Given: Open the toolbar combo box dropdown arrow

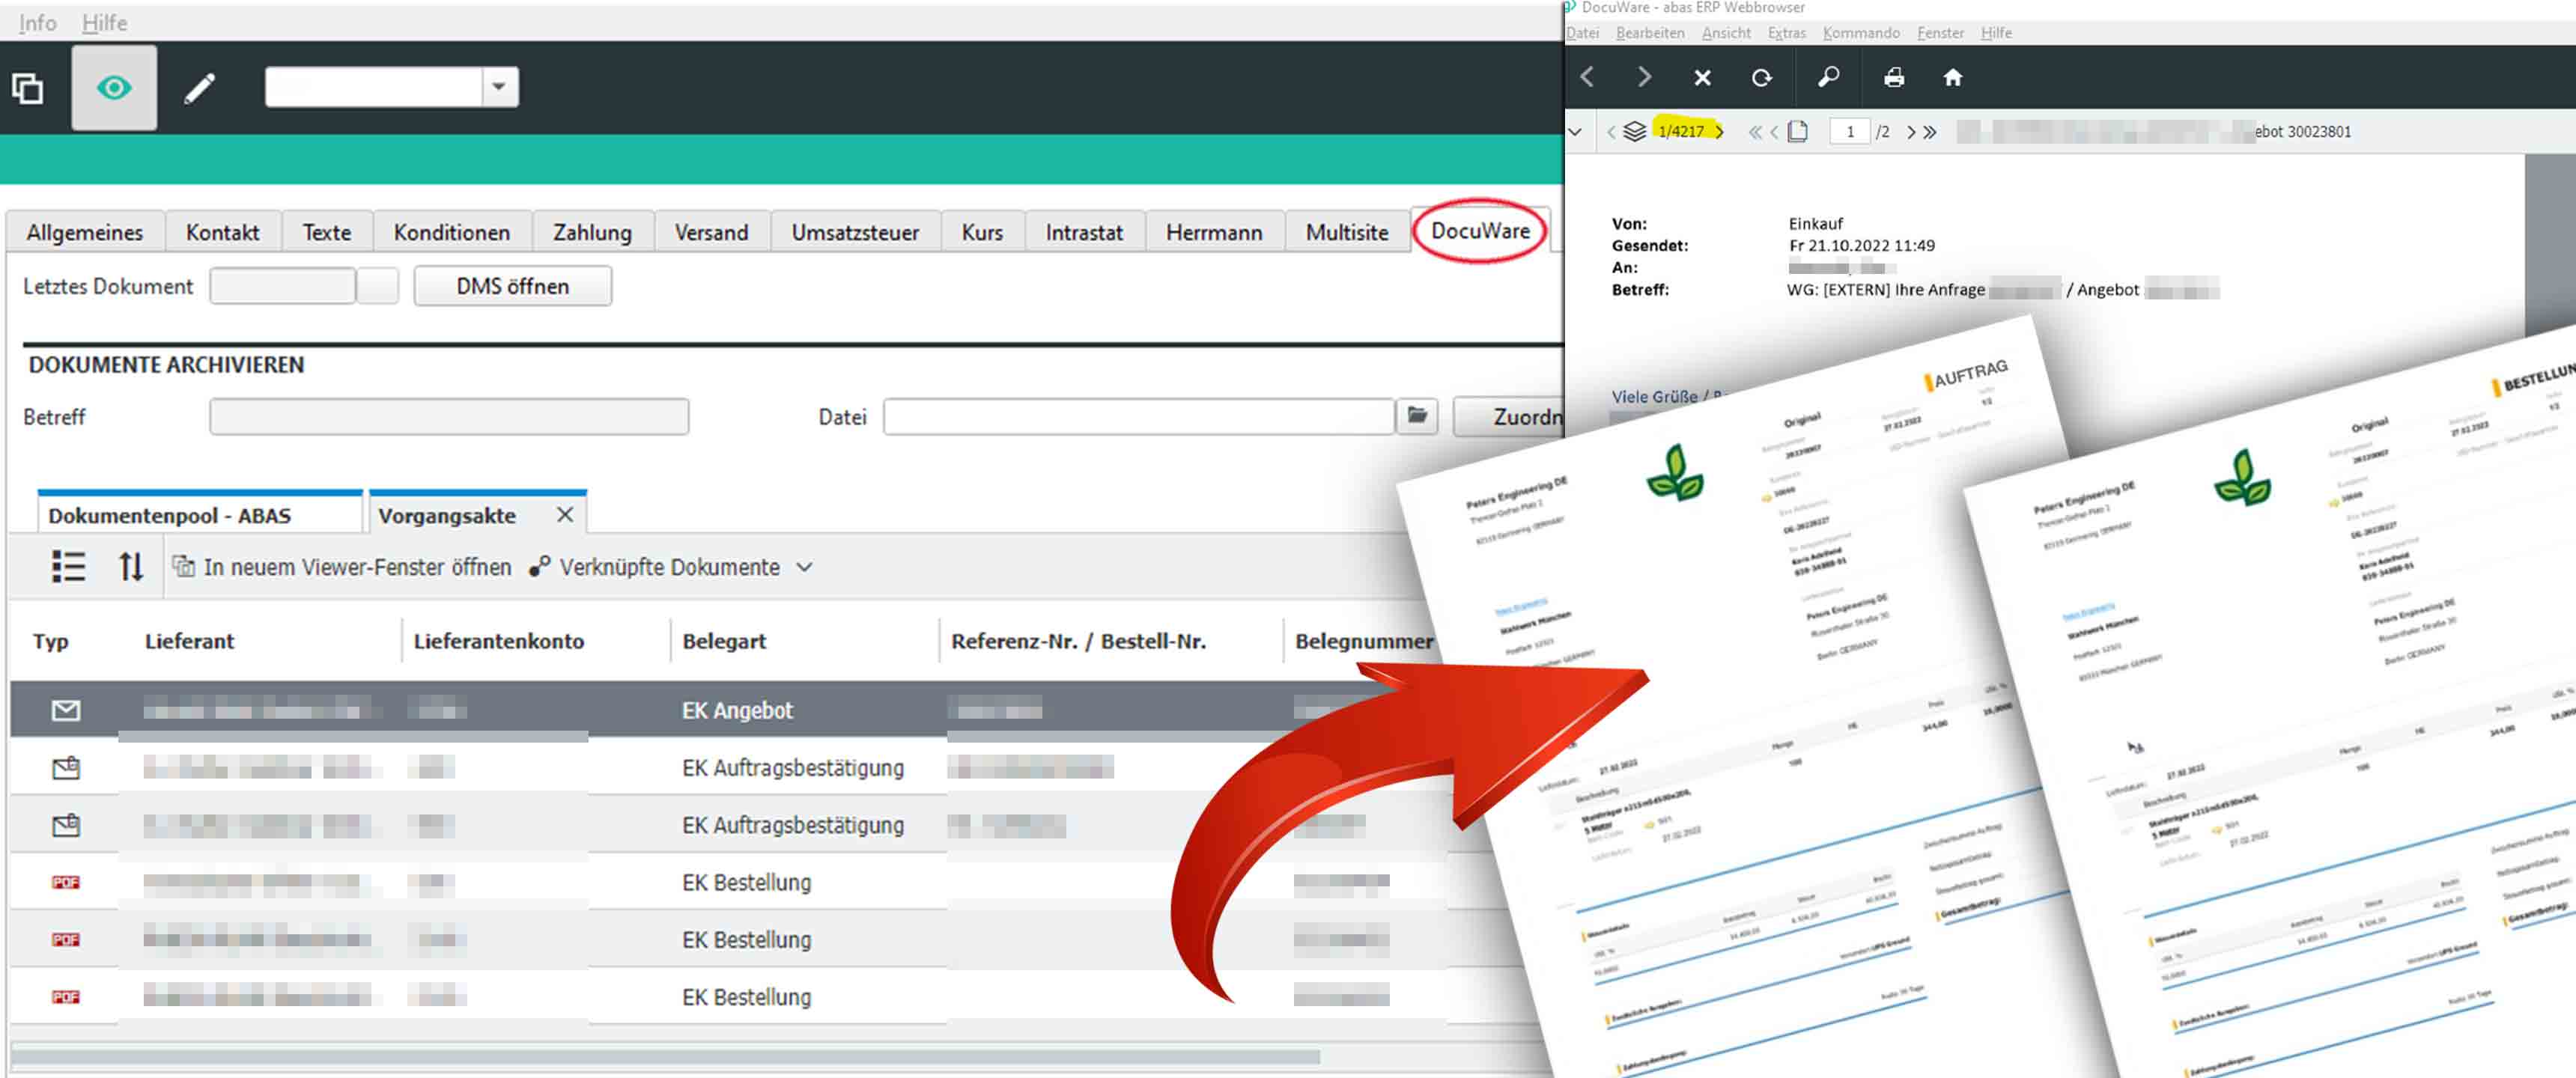Looking at the screenshot, I should point(499,87).
